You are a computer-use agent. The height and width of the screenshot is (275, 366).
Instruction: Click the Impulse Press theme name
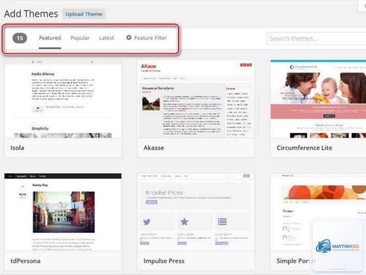pyautogui.click(x=164, y=261)
